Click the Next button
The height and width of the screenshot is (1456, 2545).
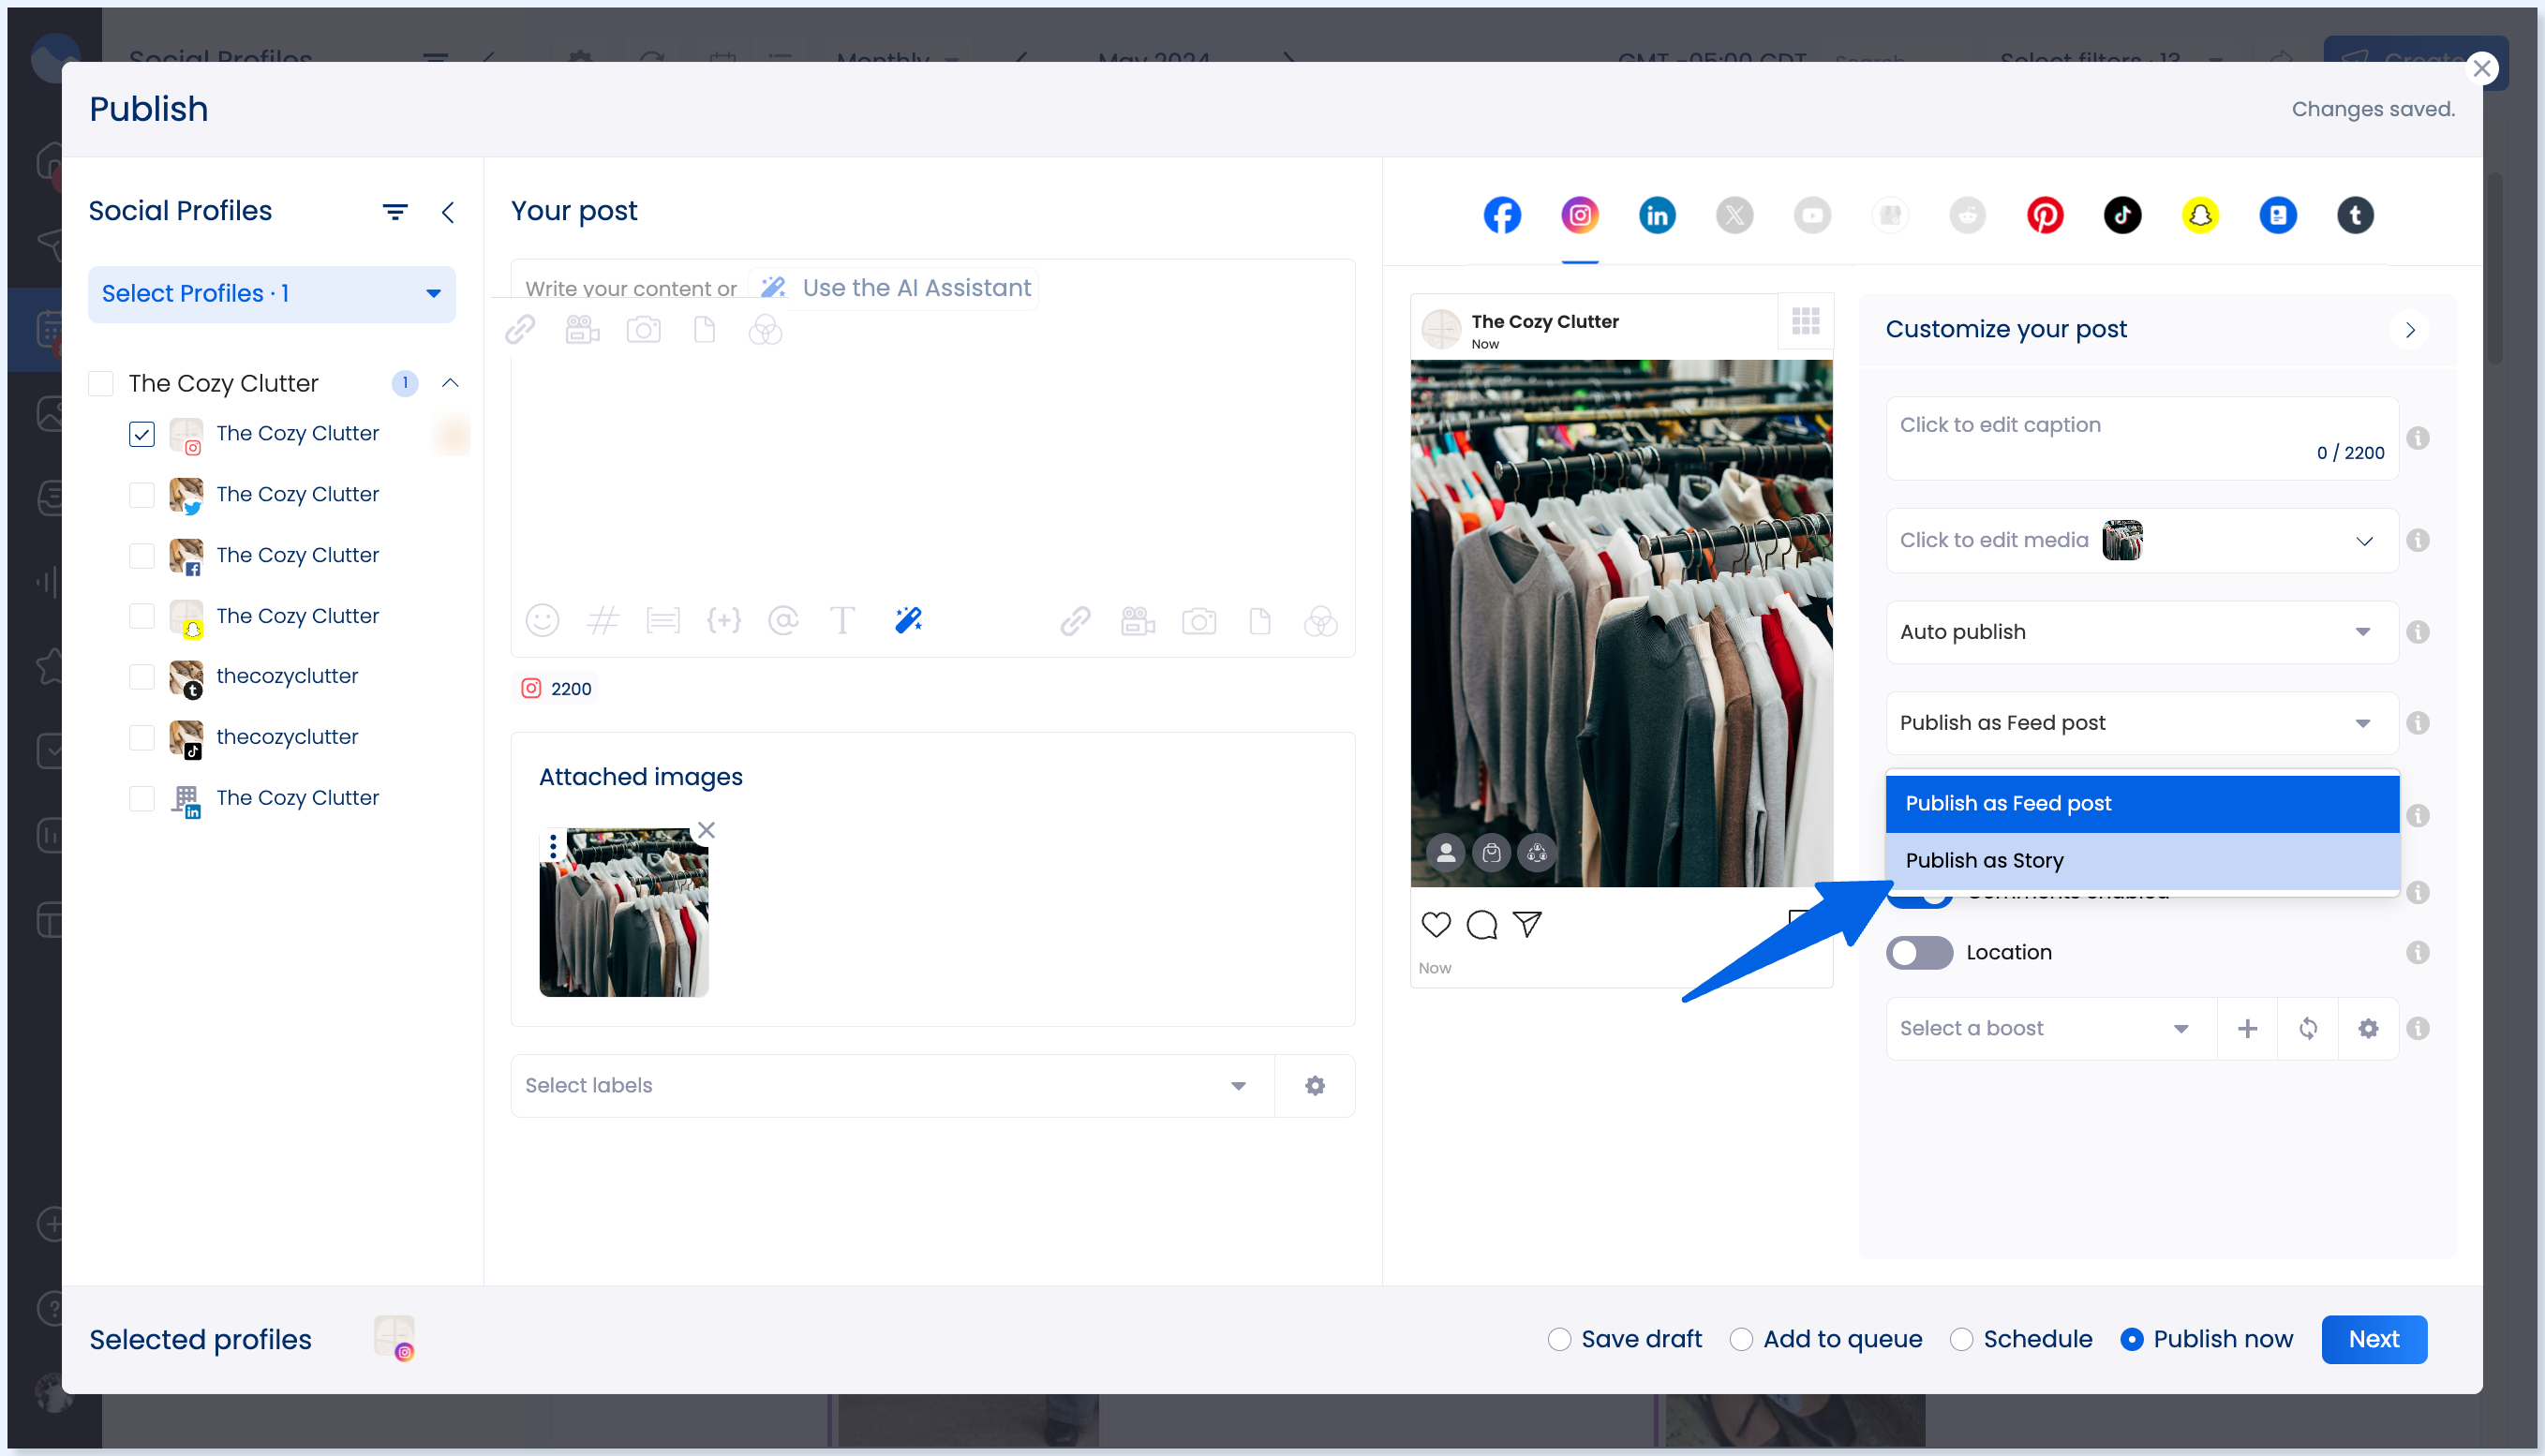tap(2374, 1340)
